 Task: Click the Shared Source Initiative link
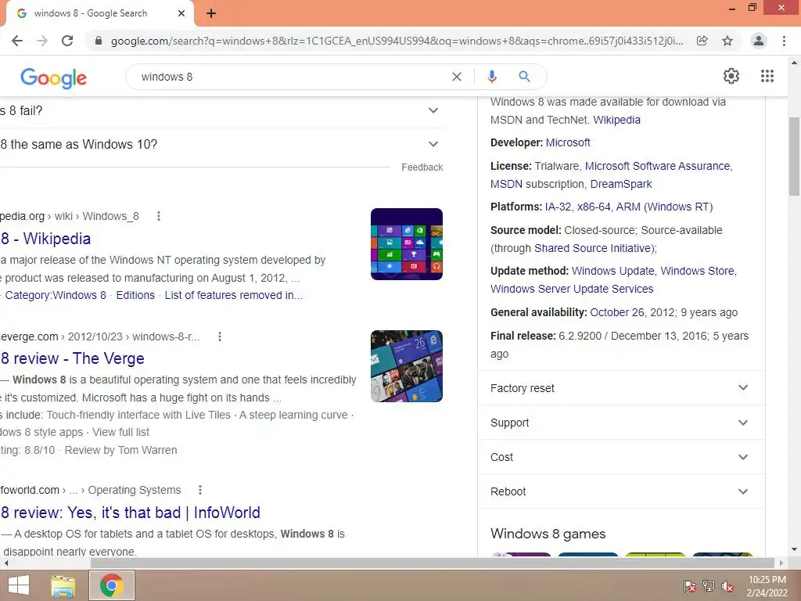594,248
